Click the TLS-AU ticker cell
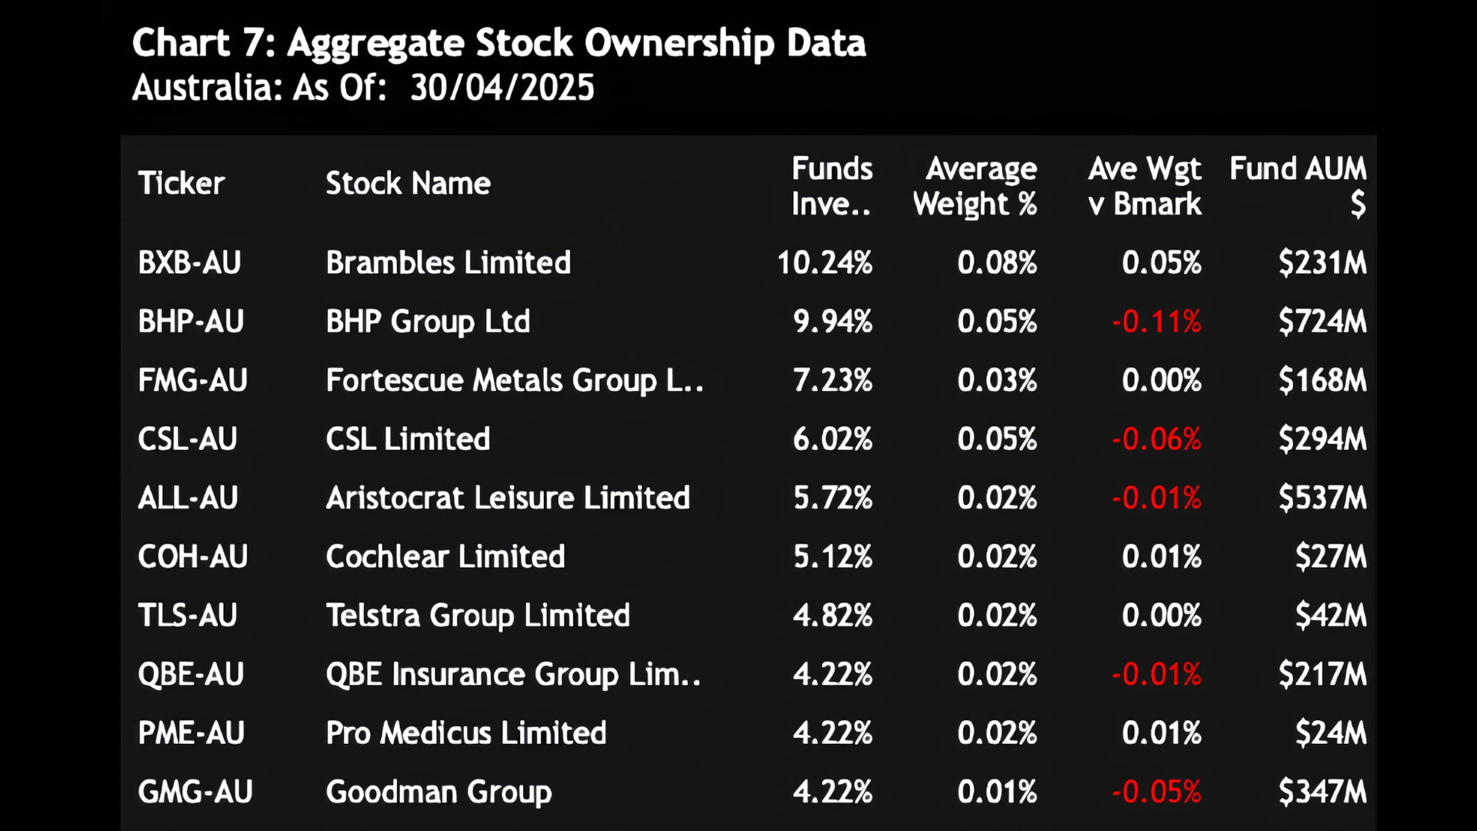 [188, 616]
